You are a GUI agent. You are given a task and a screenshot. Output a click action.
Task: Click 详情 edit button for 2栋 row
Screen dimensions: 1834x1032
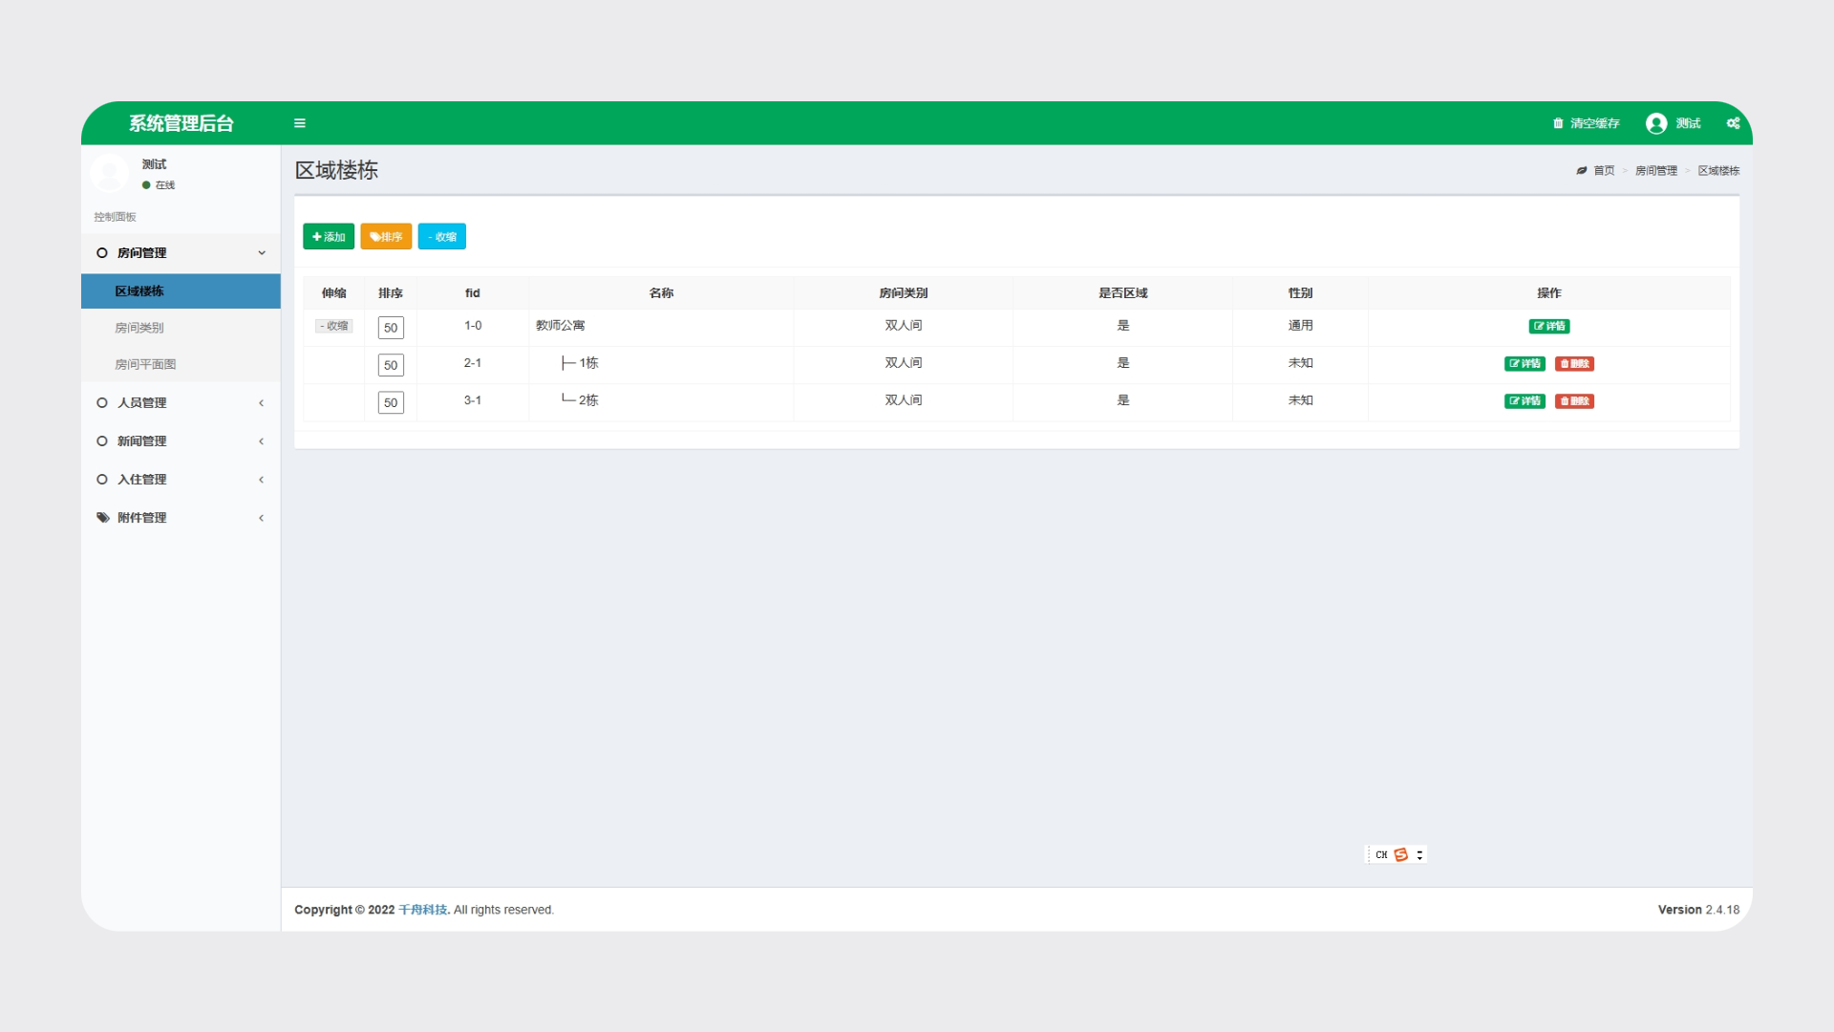click(1525, 401)
